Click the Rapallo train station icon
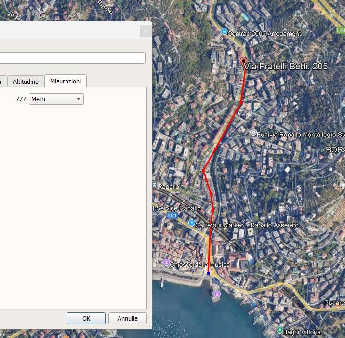The width and height of the screenshot is (345, 338). 155,186
